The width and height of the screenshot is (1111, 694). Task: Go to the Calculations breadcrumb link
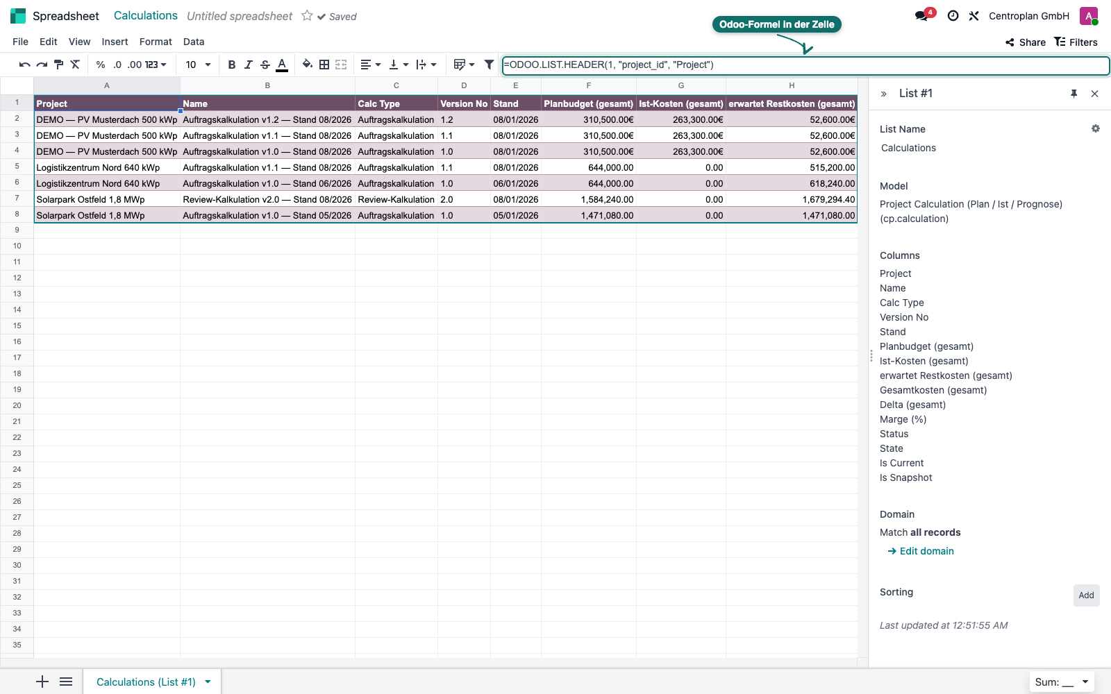[146, 15]
